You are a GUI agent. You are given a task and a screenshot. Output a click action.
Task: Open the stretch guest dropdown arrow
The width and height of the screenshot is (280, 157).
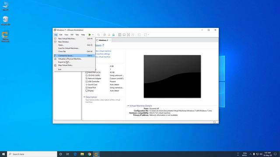(148, 35)
